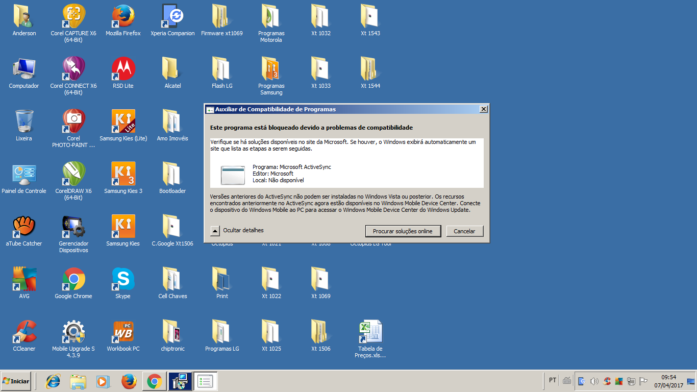Launch CCleaner desktop shortcut
This screenshot has height=392, width=697.
(24, 336)
